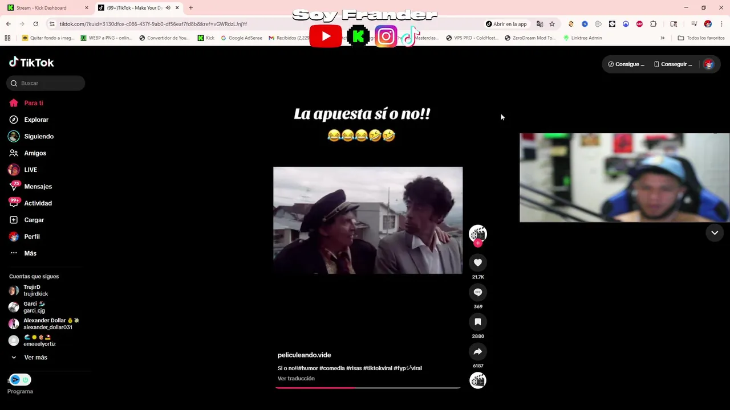730x410 pixels.
Task: Open the #tiktokviral hashtag
Action: pyautogui.click(x=378, y=368)
